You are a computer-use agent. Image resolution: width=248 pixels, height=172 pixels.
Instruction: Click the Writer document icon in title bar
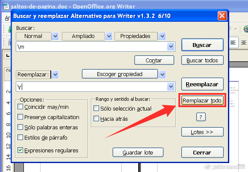pos(6,6)
